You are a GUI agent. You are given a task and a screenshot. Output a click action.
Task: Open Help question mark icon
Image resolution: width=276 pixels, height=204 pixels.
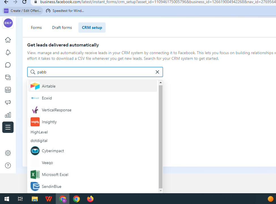pyautogui.click(x=8, y=165)
